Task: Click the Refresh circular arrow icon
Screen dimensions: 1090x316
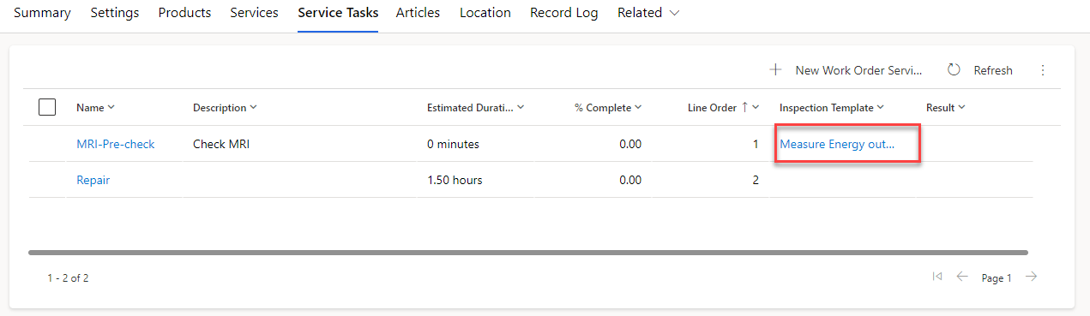Action: pyautogui.click(x=954, y=69)
